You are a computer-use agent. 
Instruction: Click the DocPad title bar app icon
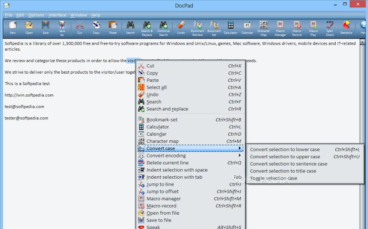tap(7, 5)
